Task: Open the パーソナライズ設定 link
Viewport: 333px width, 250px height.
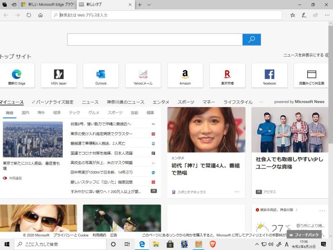Action: (53, 102)
